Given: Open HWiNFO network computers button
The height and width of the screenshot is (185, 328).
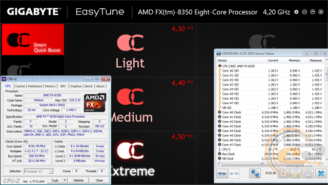Looking at the screenshot, I should (255, 173).
